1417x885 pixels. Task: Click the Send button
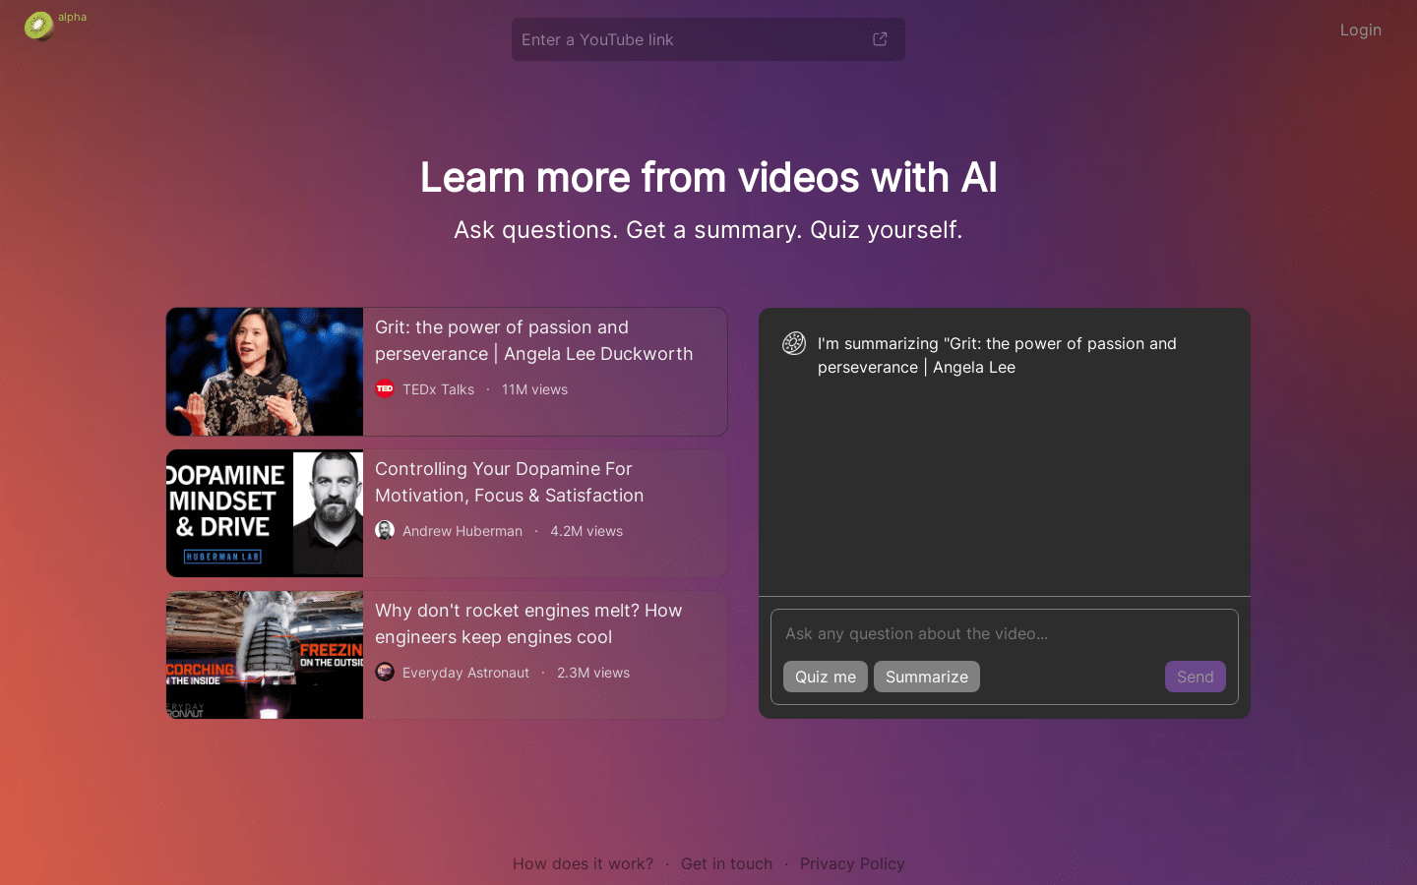[x=1195, y=677]
